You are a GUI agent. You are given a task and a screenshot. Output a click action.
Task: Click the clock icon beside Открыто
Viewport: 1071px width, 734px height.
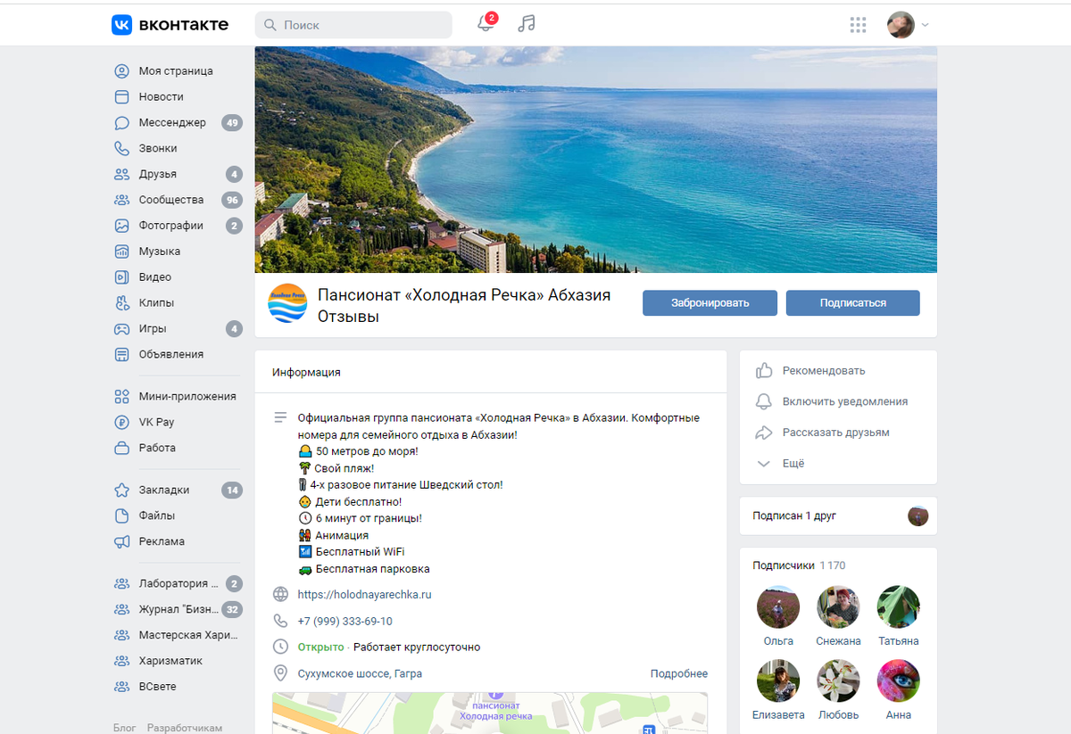280,647
